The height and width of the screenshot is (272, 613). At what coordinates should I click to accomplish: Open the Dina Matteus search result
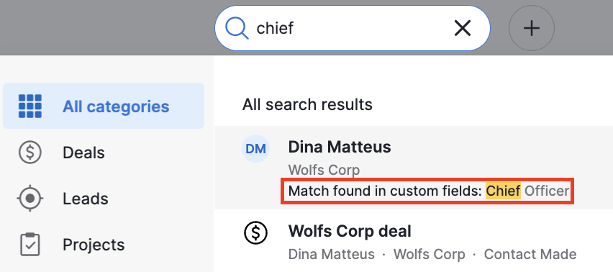(x=414, y=168)
